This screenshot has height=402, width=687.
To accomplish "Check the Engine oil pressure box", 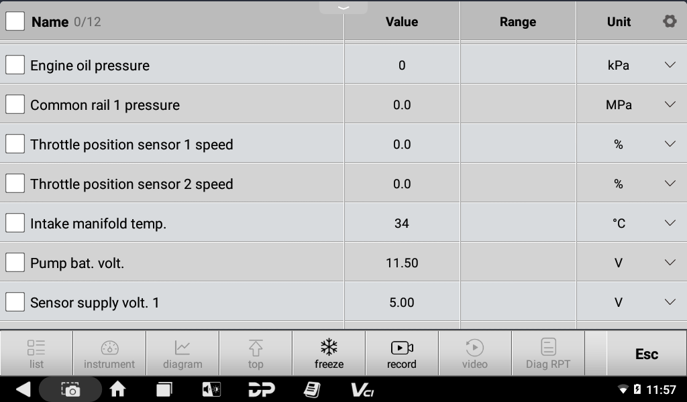I will click(15, 65).
